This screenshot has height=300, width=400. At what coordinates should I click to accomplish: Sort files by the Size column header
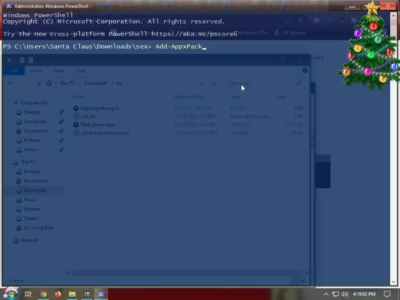coord(281,97)
